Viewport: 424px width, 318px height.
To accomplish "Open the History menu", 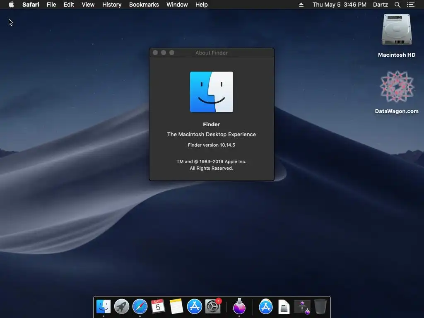I will coord(112,5).
